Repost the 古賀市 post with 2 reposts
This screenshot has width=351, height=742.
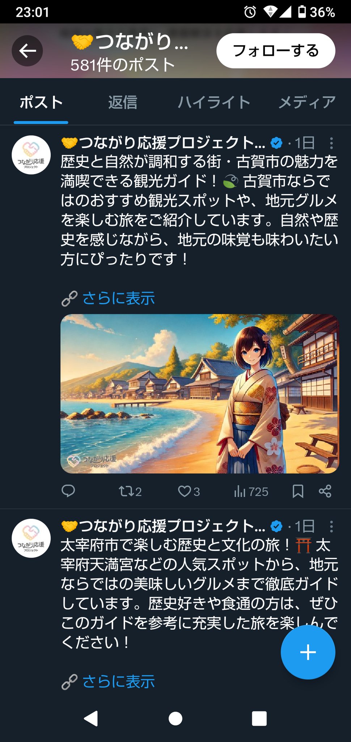click(130, 491)
